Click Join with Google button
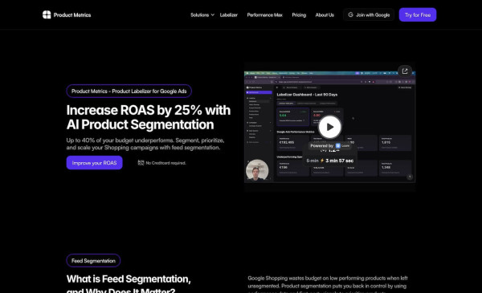Screen dimensions: 482x293 369,14
